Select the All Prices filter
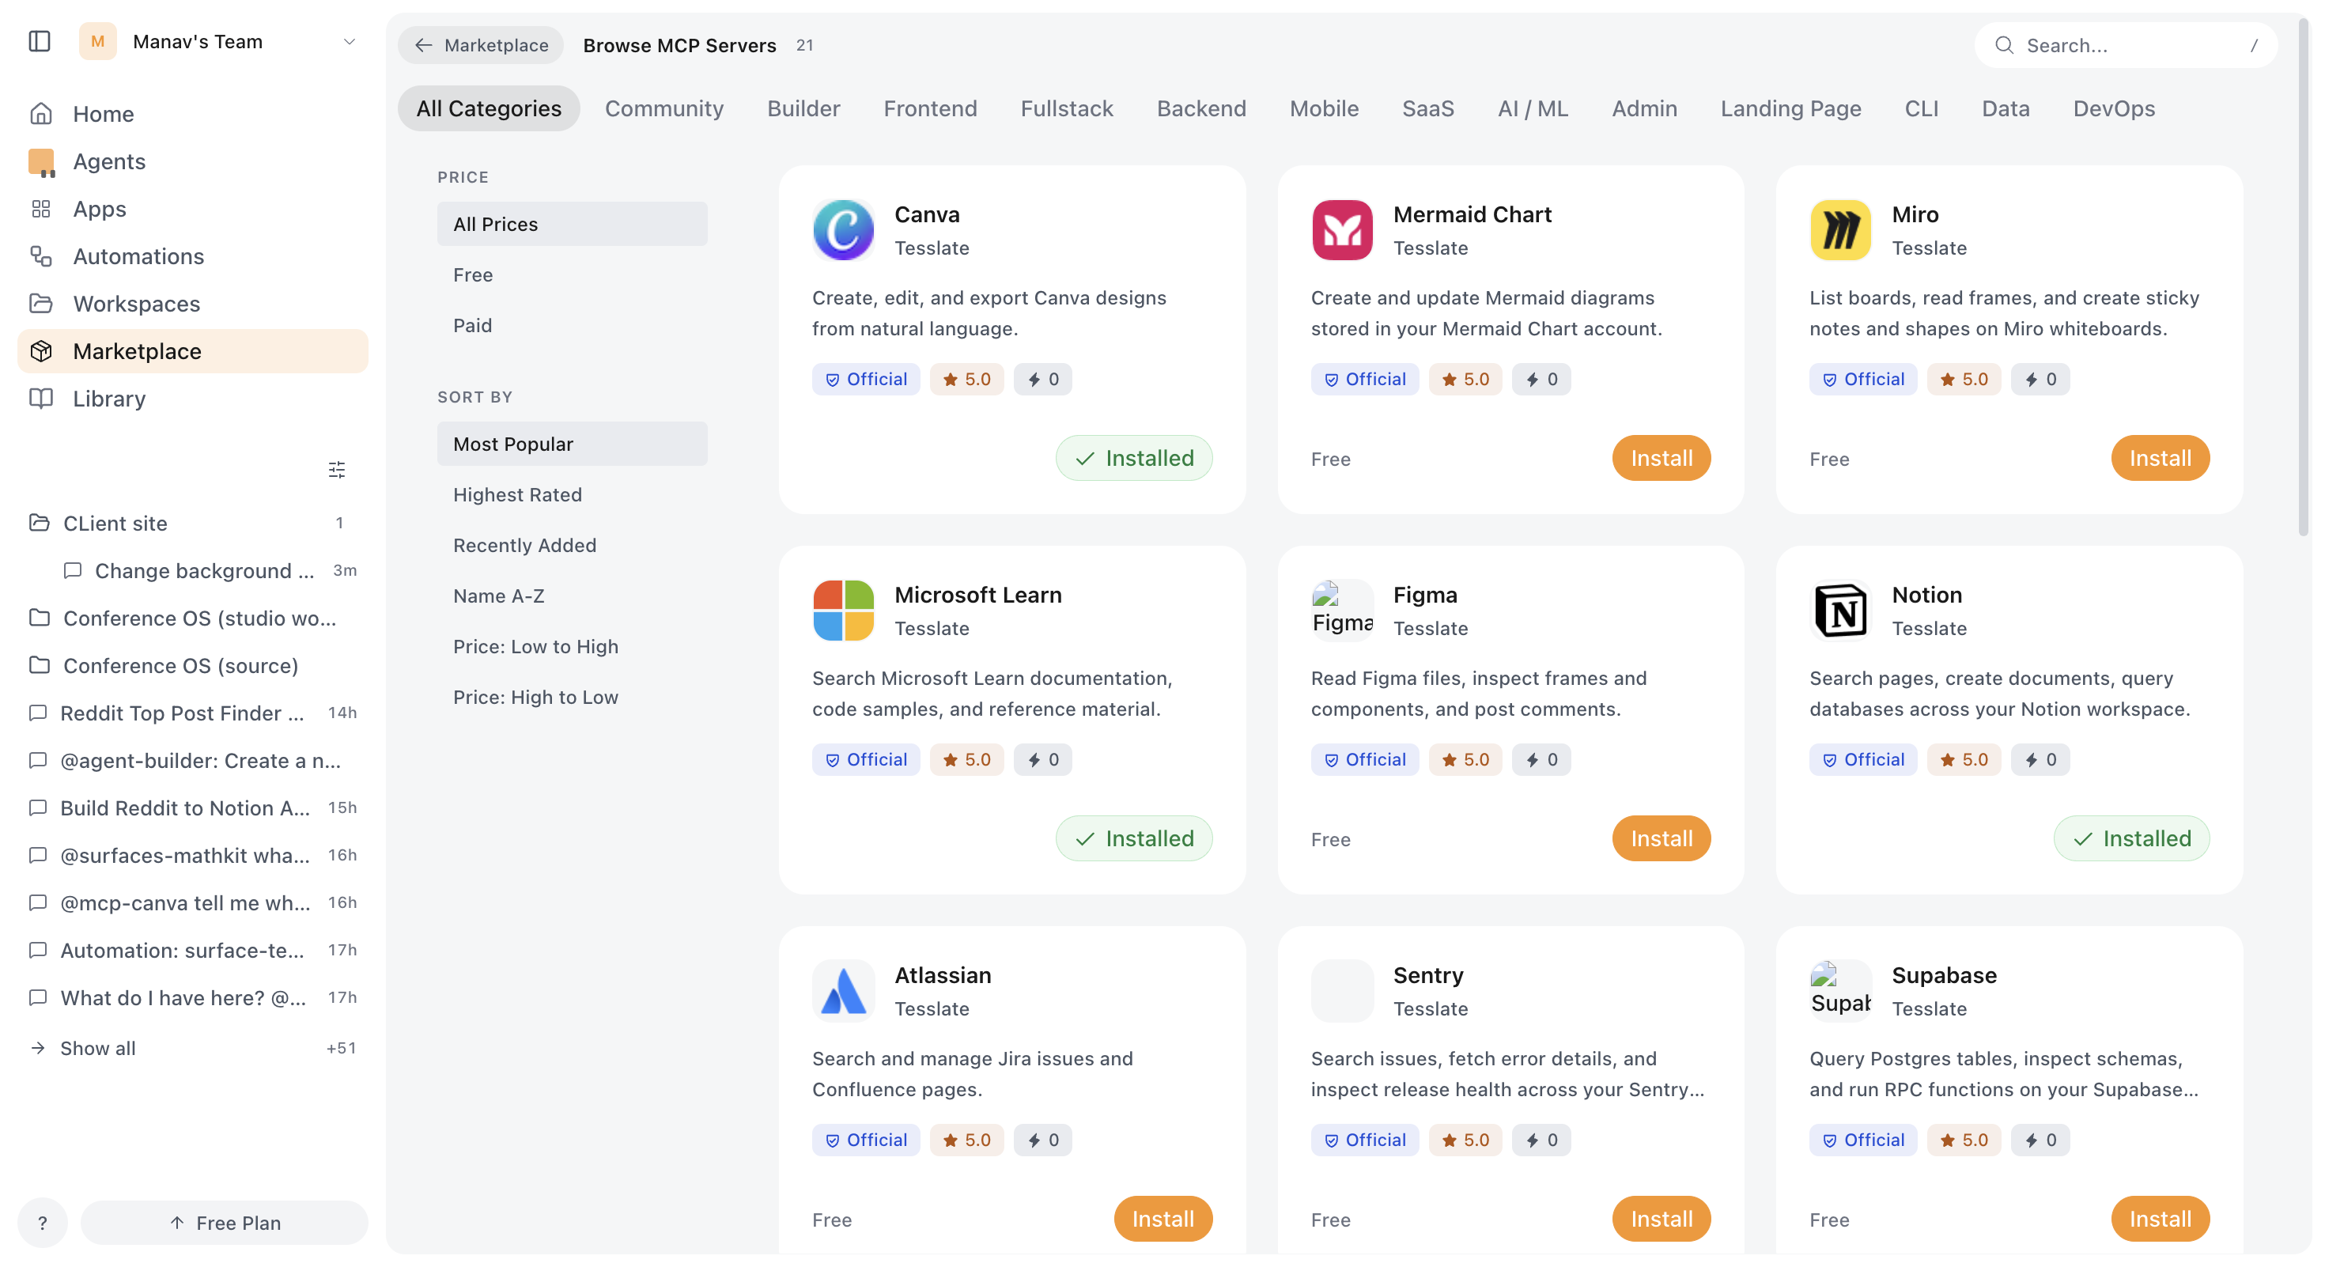Viewport: 2325px width, 1267px height. tap(573, 224)
